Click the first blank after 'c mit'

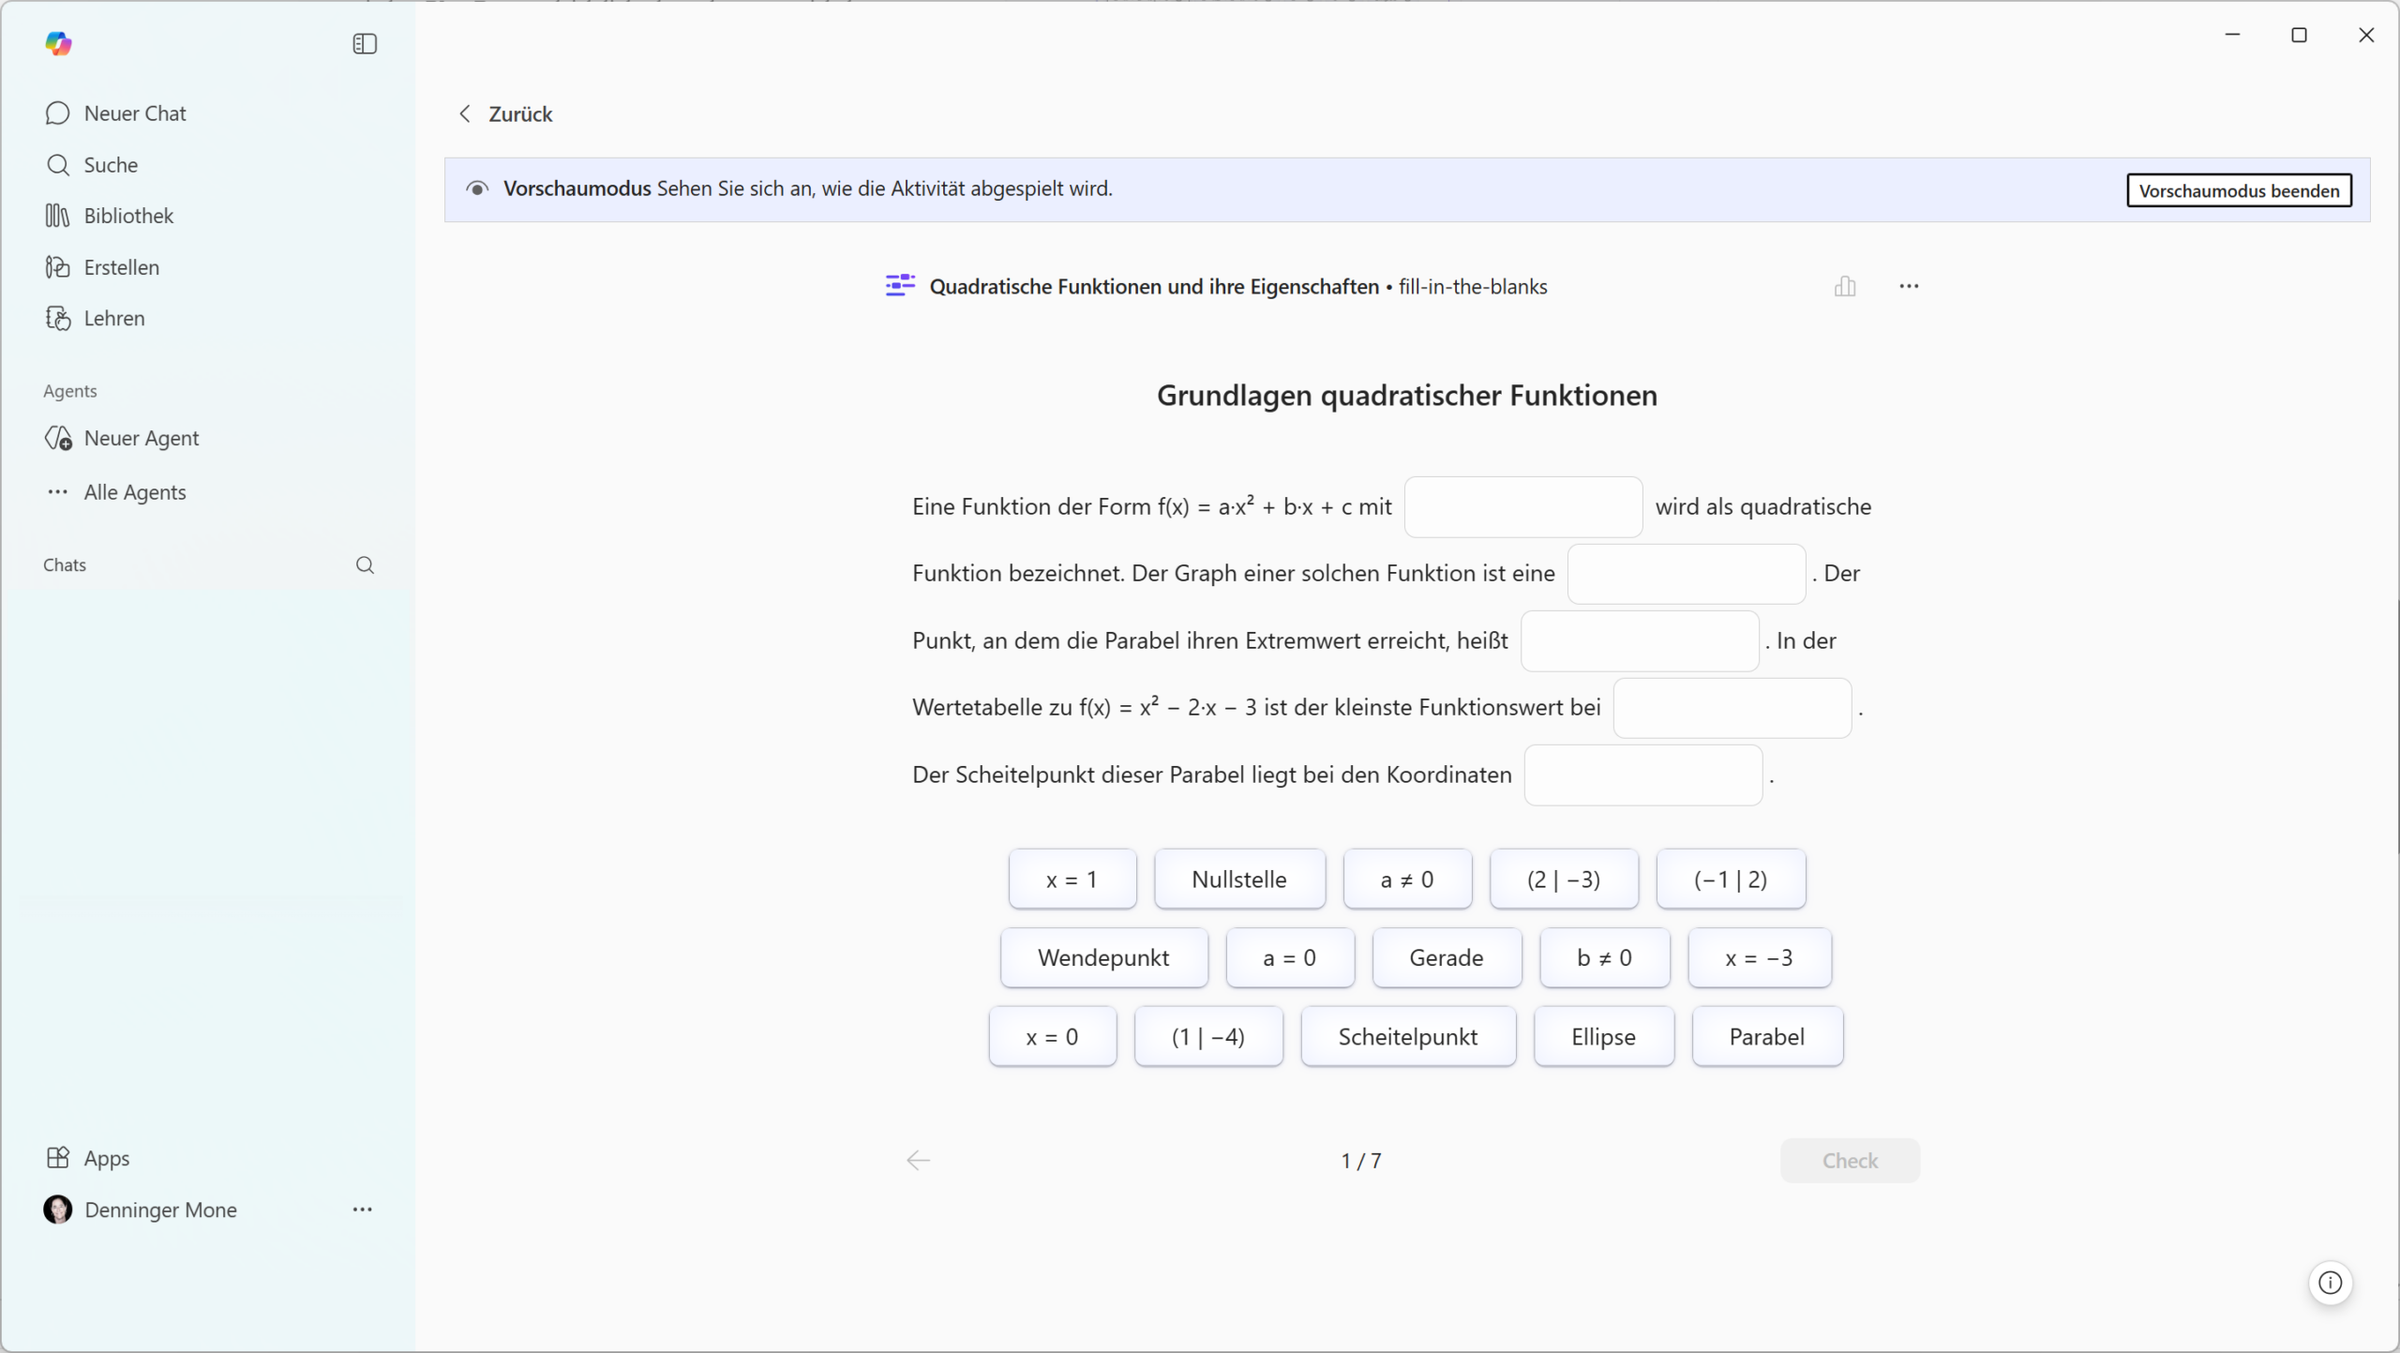pyautogui.click(x=1522, y=507)
